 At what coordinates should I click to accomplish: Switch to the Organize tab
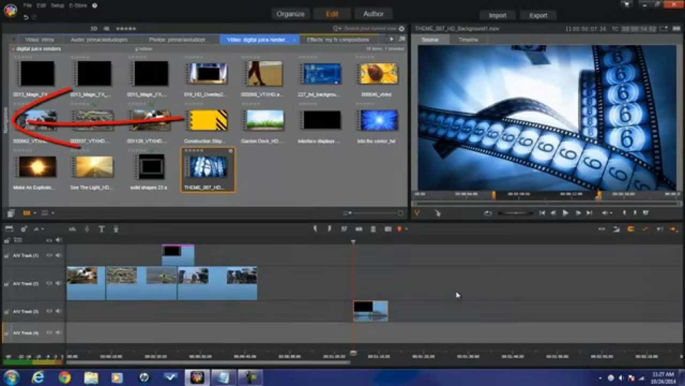(x=290, y=14)
